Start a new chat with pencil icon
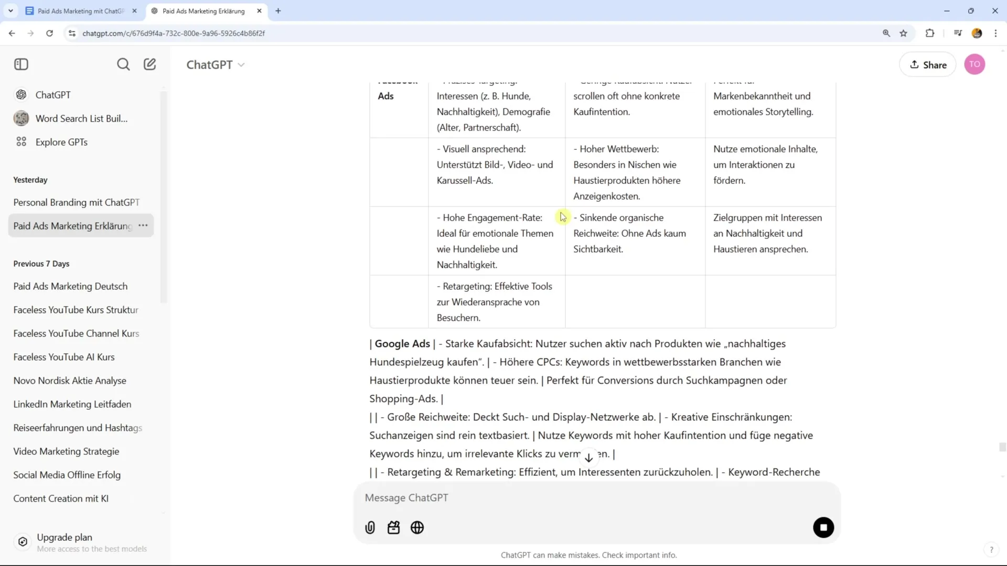 [150, 64]
